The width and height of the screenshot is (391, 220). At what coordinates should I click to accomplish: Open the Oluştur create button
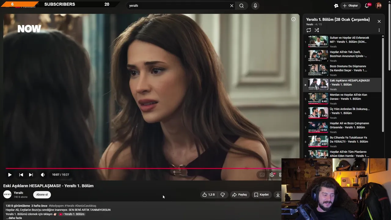pos(350,5)
